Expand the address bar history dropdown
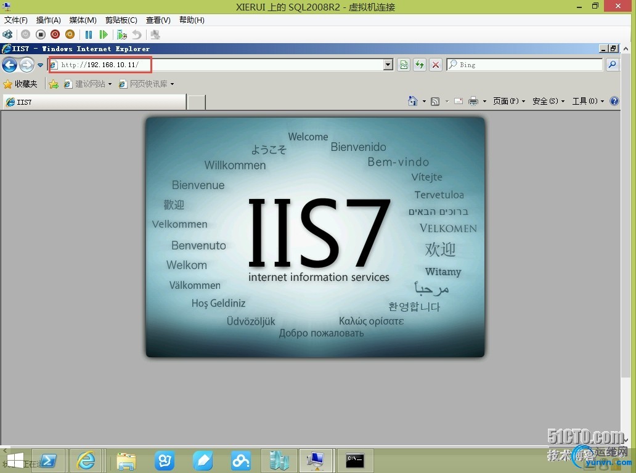Viewport: 636px width, 473px height. point(389,65)
